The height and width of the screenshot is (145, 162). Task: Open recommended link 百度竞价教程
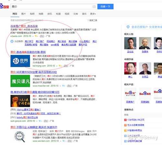pos(31,45)
